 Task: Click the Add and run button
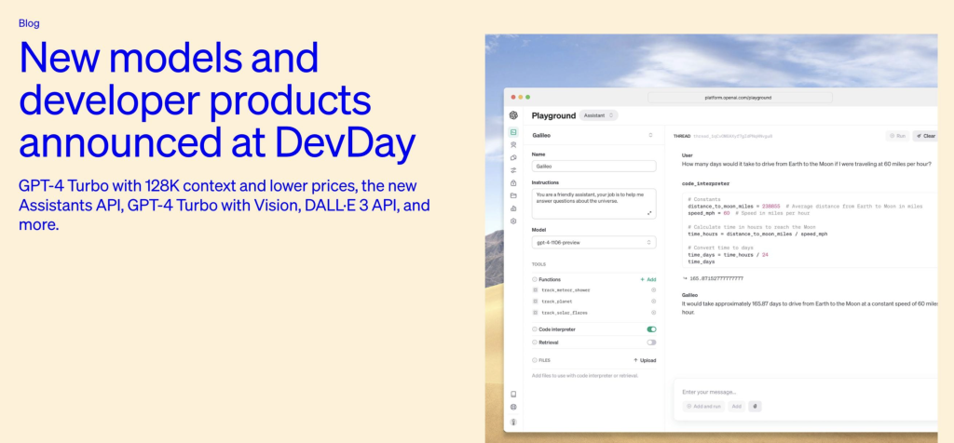click(x=704, y=407)
